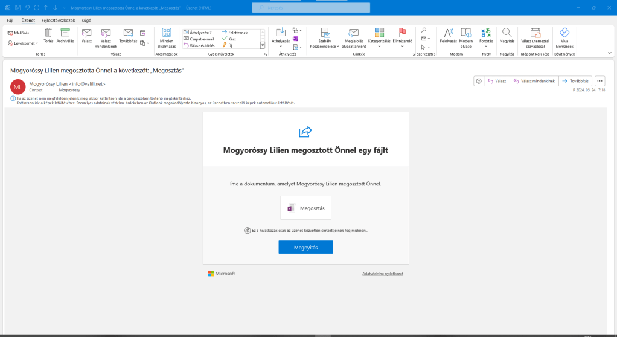
Task: Click the Nagyítás zoom icon
Action: 507,33
